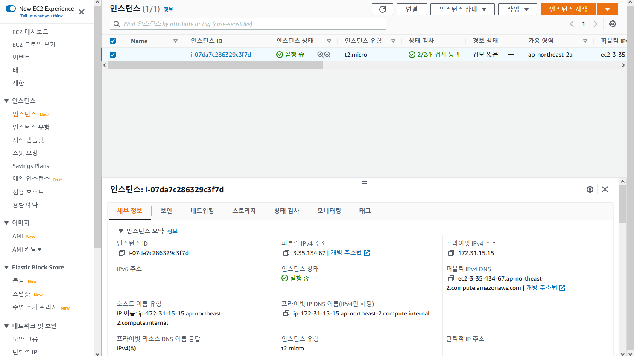Click sidebar vertical scrollbar
This screenshot has height=356, width=634.
coord(97,127)
